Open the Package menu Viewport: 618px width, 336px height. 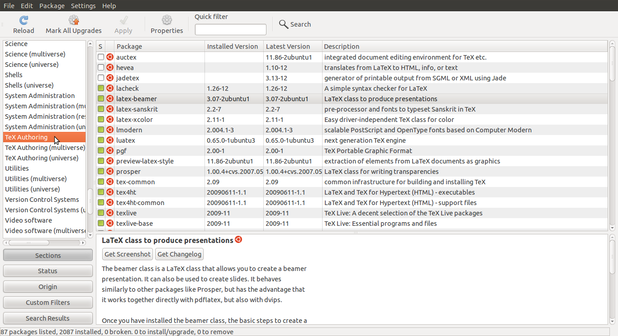click(52, 5)
